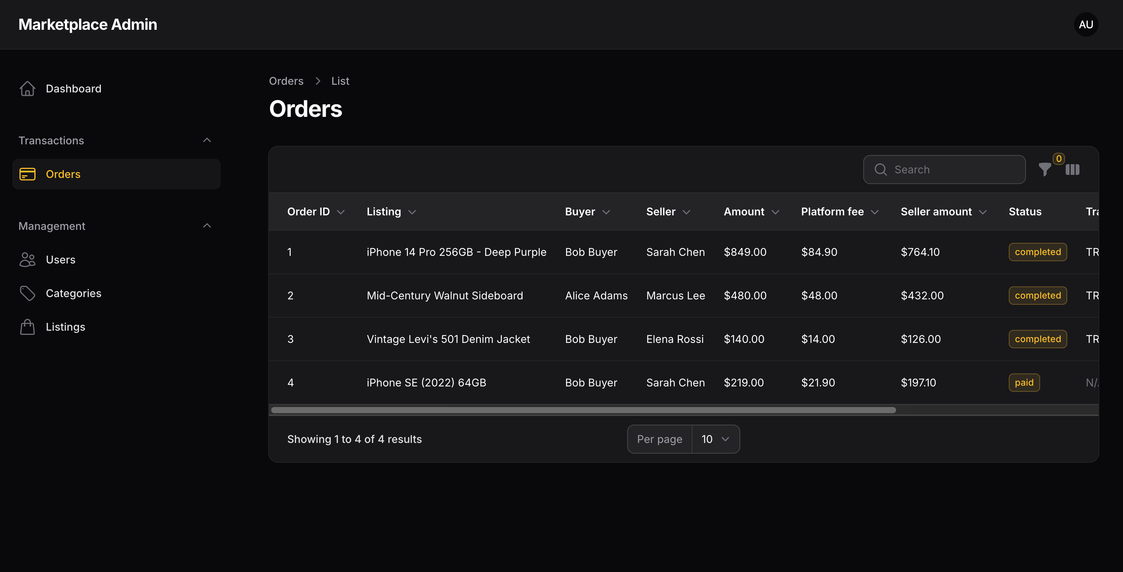Sort by Buyer column

click(587, 212)
